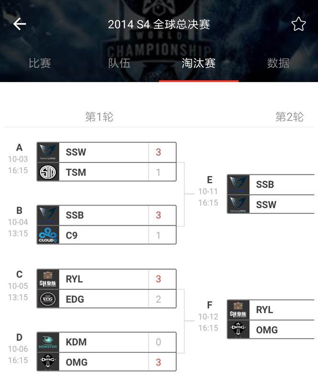Viewport: 318px width, 382px height.
Task: Tap the back arrow icon
Action: click(x=20, y=24)
